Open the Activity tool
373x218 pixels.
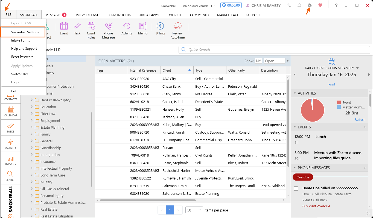point(127,29)
